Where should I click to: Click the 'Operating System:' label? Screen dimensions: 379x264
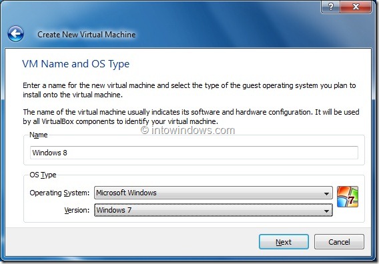click(x=59, y=193)
